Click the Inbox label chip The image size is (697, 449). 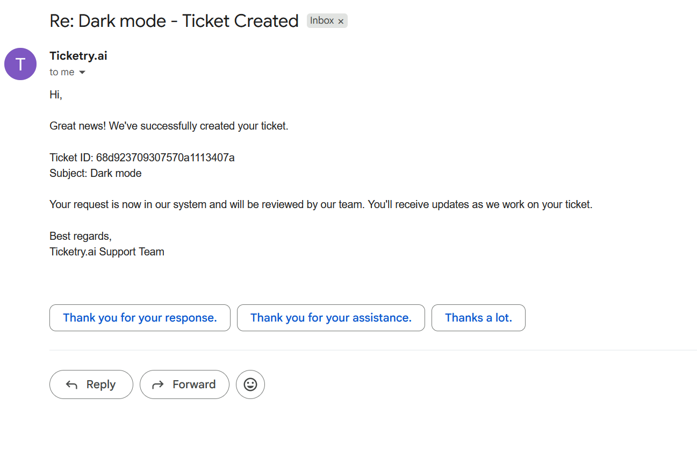tap(322, 21)
